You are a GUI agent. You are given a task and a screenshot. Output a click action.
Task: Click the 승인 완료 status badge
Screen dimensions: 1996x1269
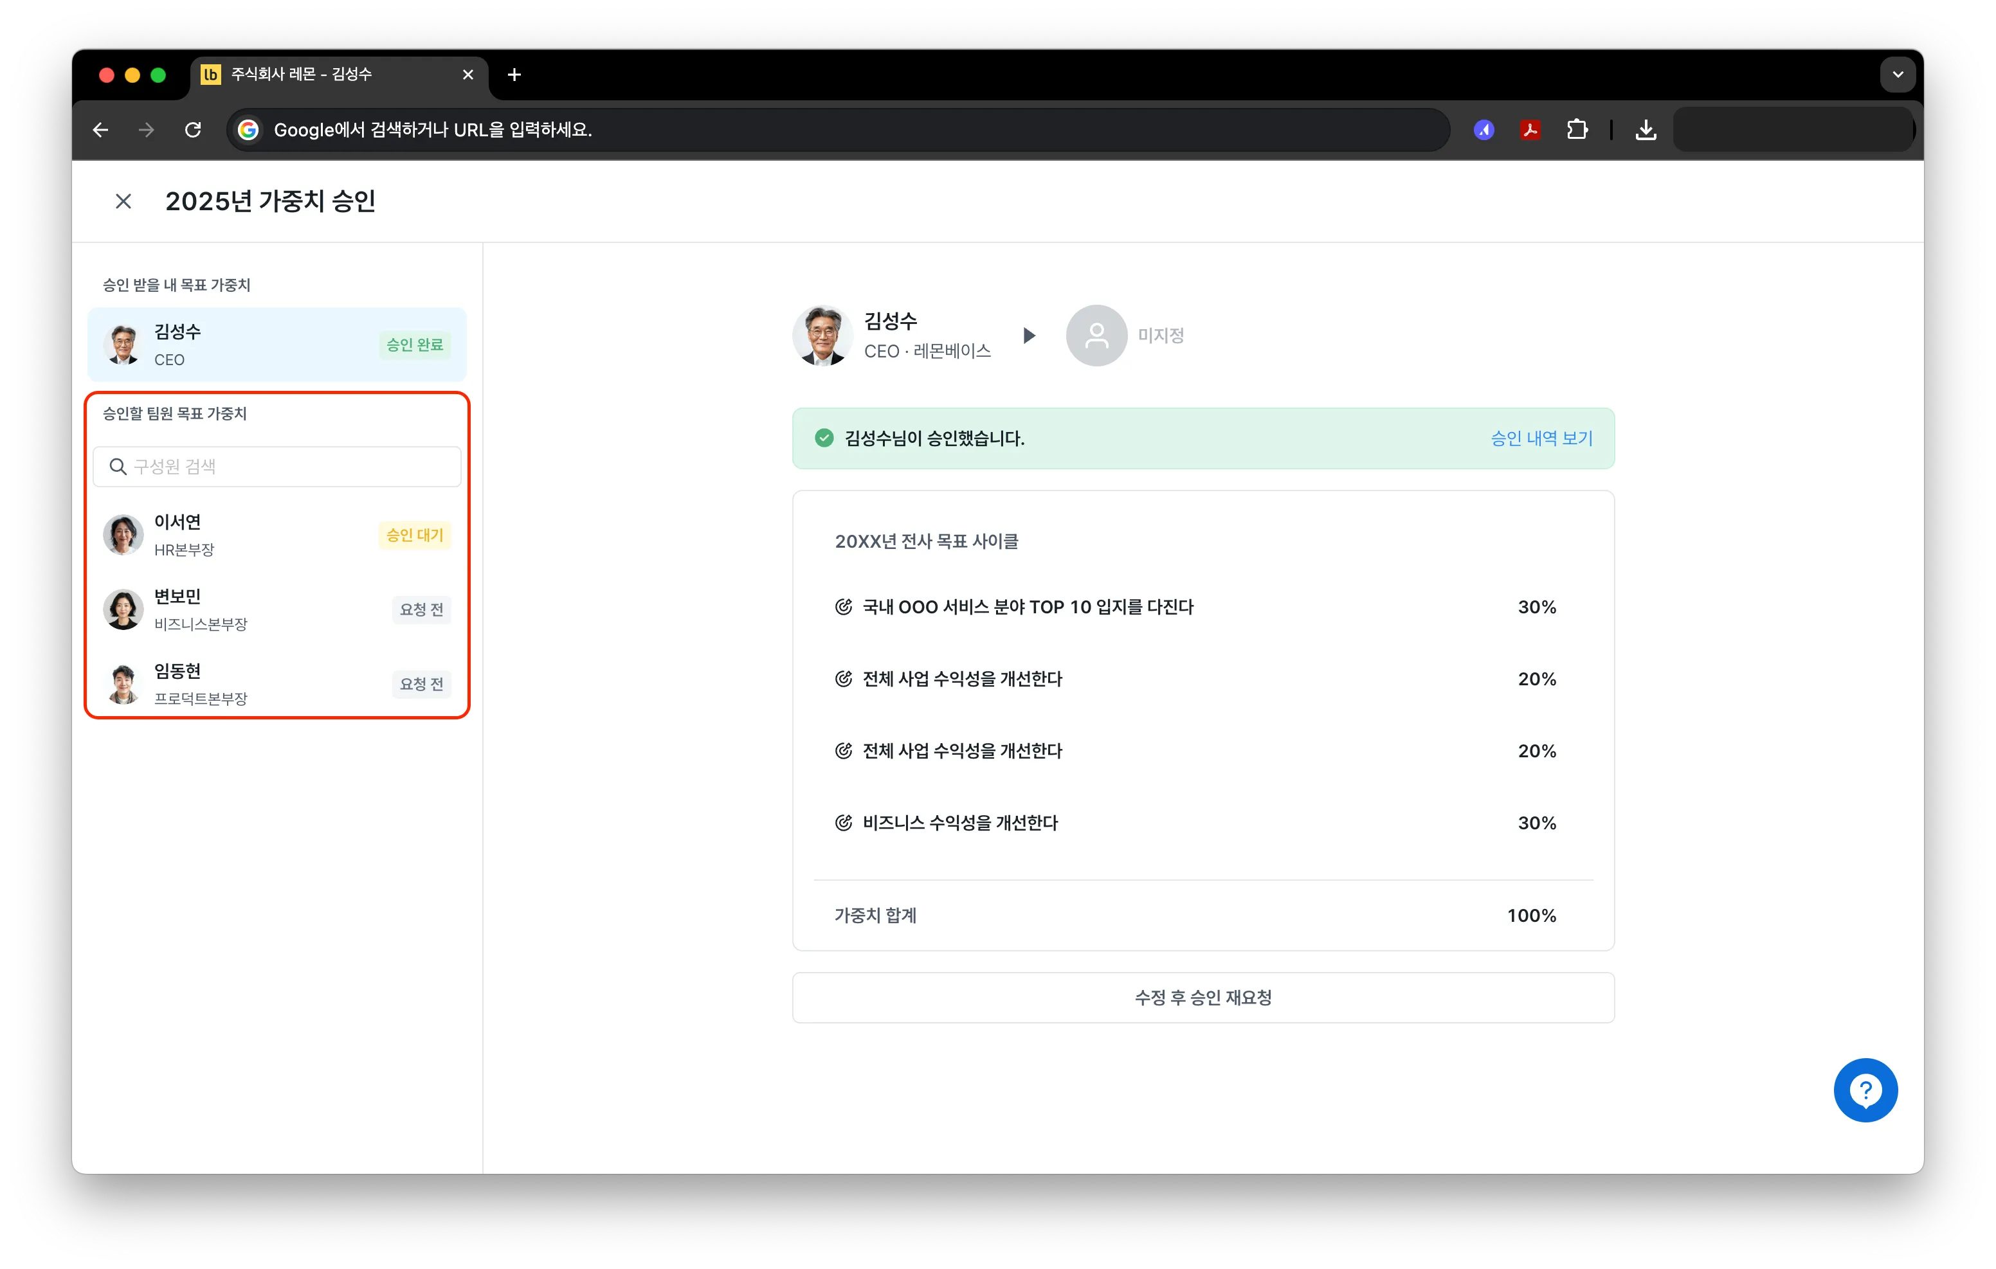click(x=415, y=345)
